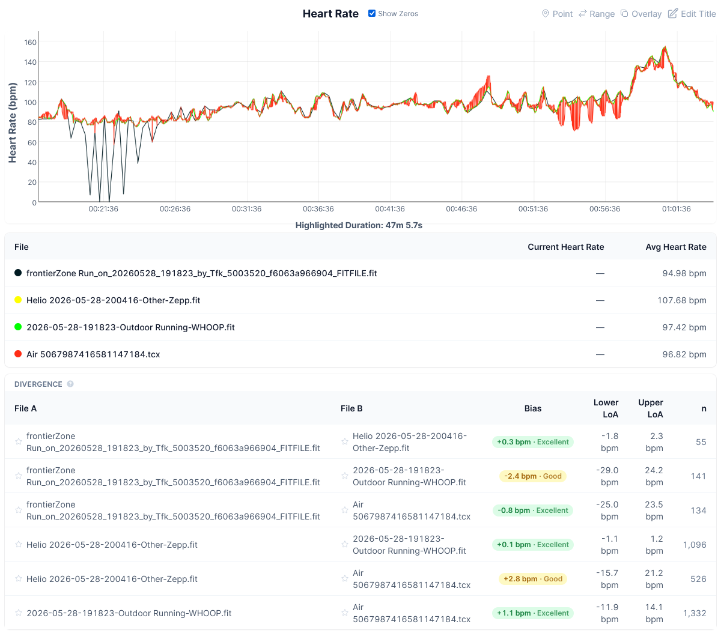Click the yellow dot for Helio Zepp file
718x633 pixels.
(18, 300)
